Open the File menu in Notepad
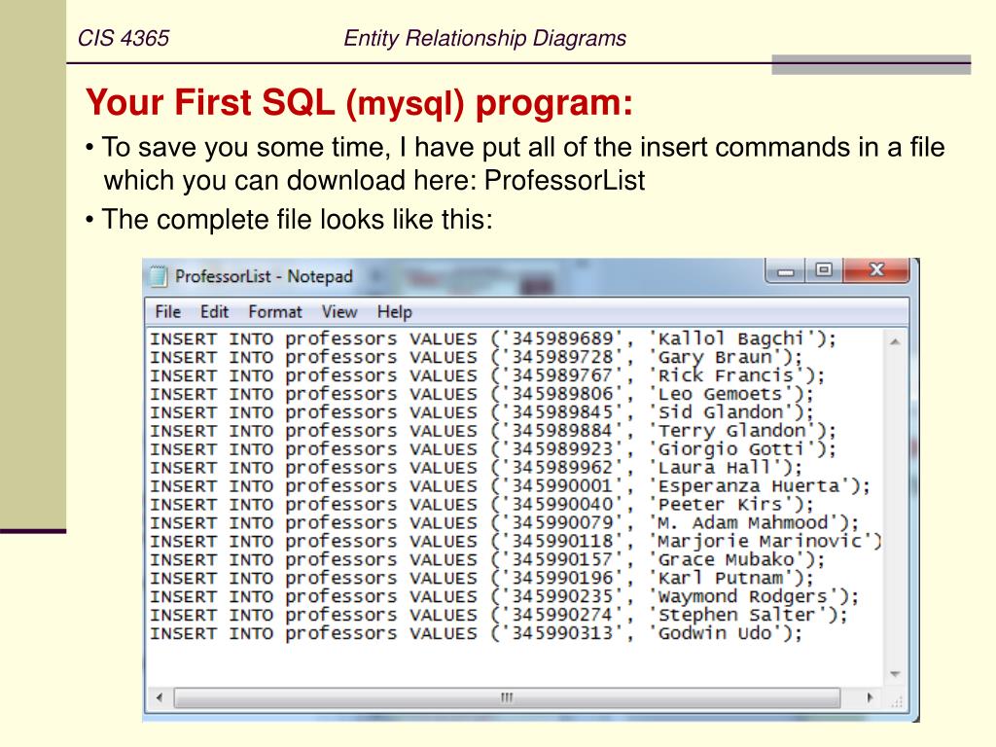 click(167, 312)
